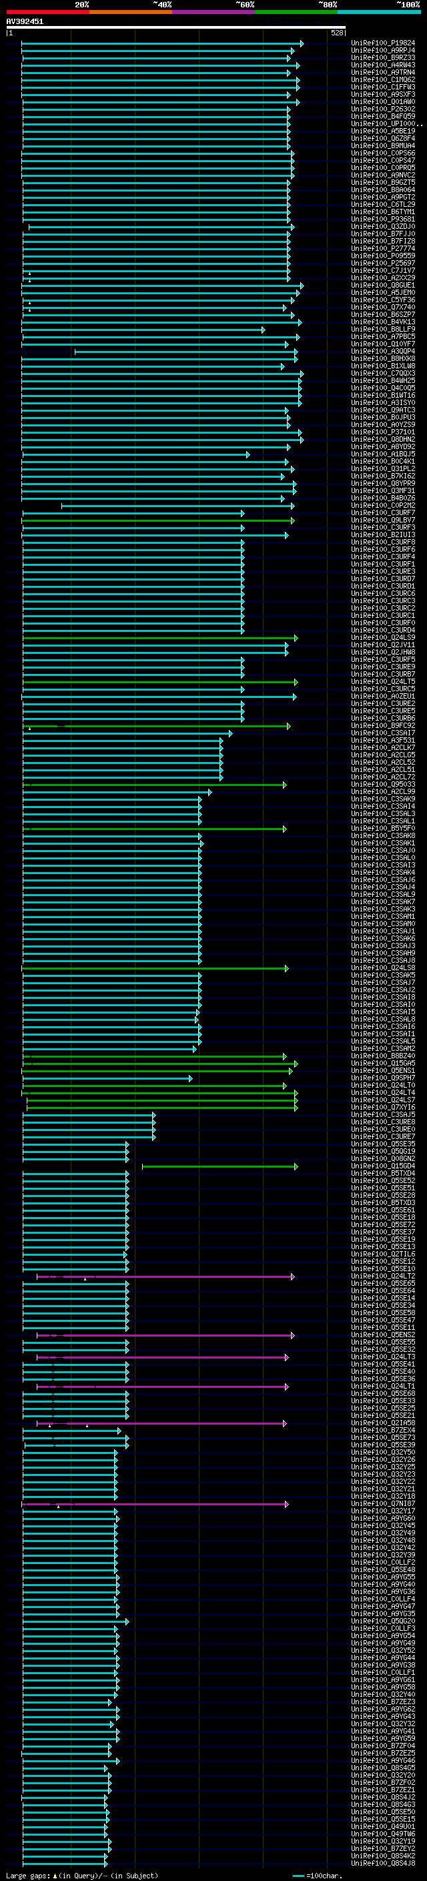Select green hit UniRef100_Q15GA5
Image resolution: width=427 pixels, height=1881 pixels.
383,1063
